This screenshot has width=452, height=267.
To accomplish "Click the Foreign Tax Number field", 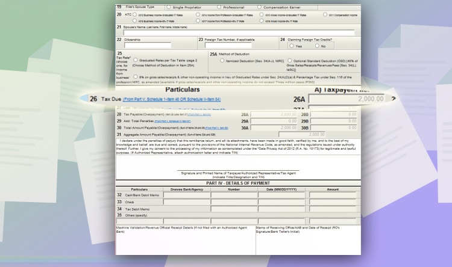I will (x=224, y=46).
